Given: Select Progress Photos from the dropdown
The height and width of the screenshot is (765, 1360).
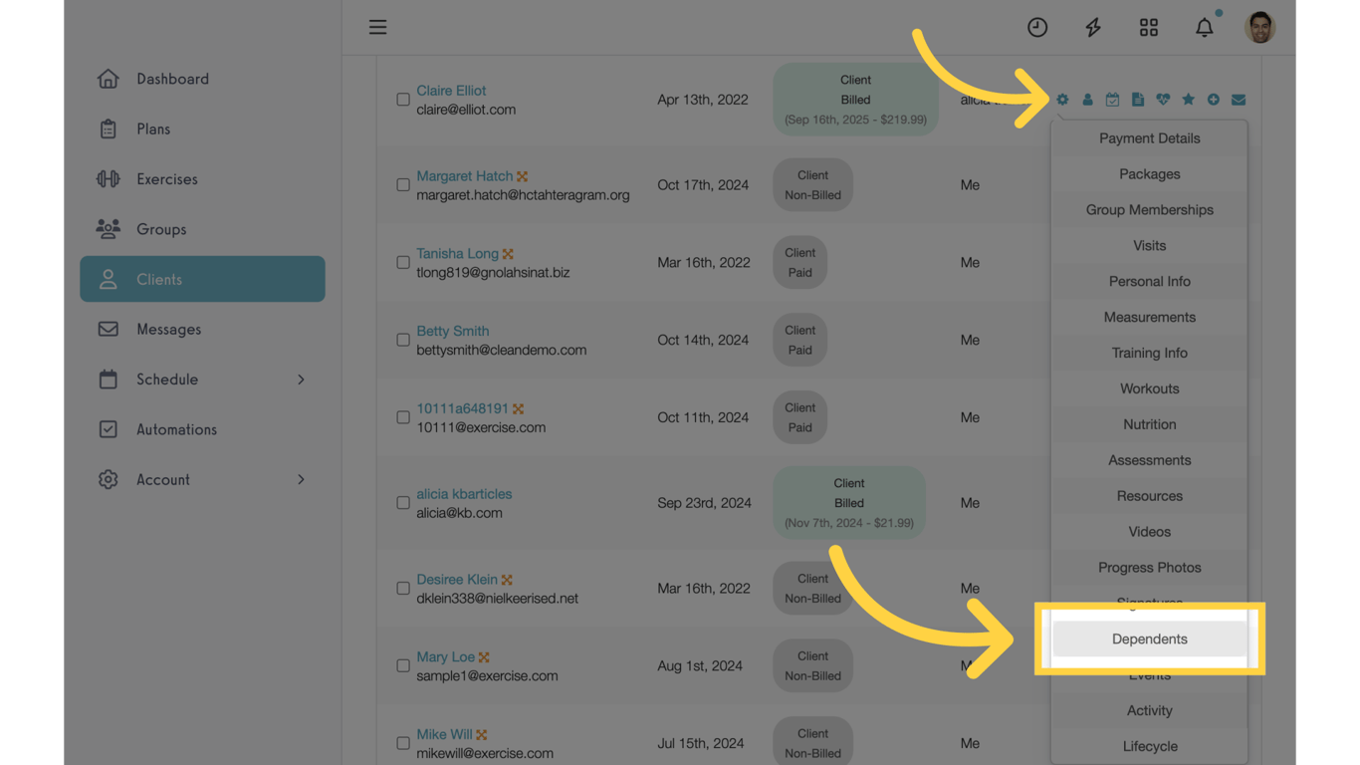Looking at the screenshot, I should pos(1150,568).
